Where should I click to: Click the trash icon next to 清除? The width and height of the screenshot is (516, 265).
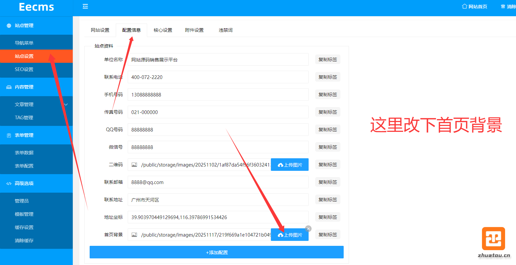click(503, 7)
